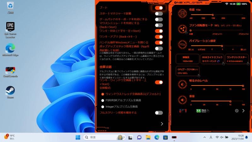Click OneXConsole icon in taskbar
Viewport: 252px width, 142px height.
point(174,137)
